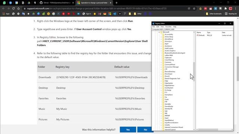Expand the EdgeUpdate registry key
The width and height of the screenshot is (239, 134).
click(161, 83)
